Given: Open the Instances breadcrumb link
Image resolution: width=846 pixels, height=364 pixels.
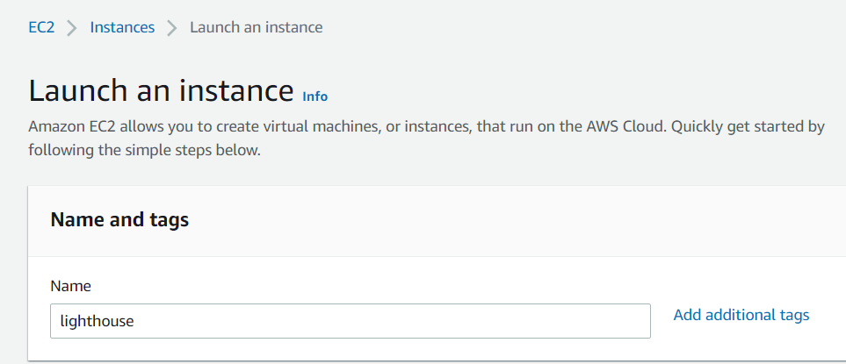Looking at the screenshot, I should [x=122, y=27].
